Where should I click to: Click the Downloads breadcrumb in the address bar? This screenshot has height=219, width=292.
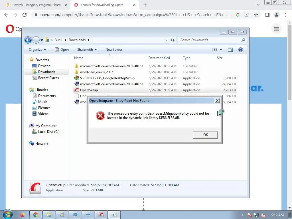point(77,40)
